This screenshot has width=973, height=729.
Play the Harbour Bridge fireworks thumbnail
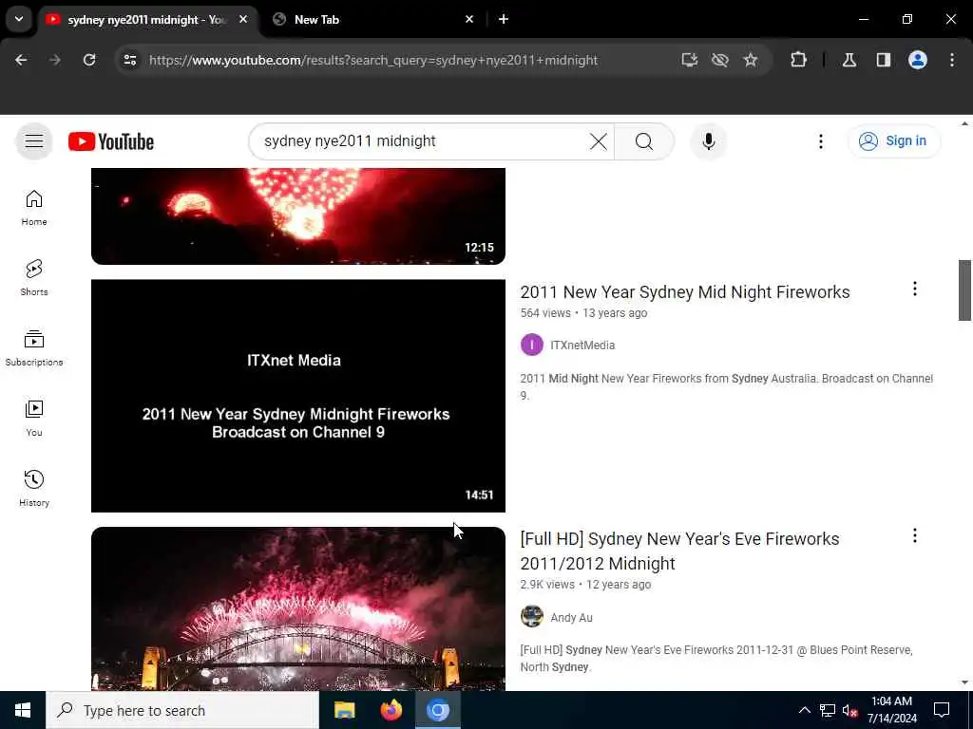click(297, 608)
